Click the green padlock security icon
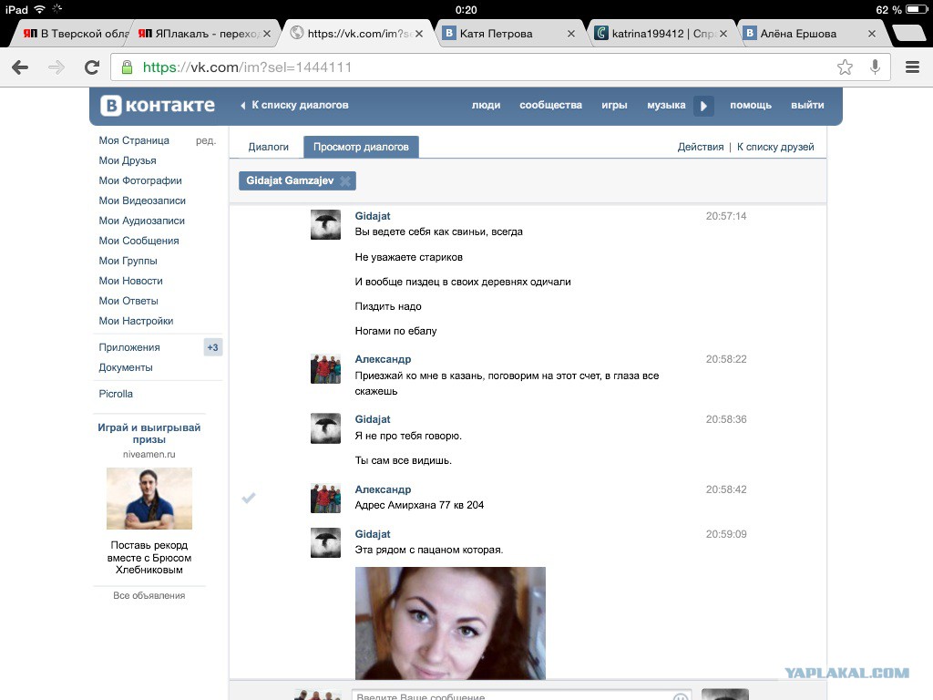This screenshot has width=933, height=700. [127, 67]
